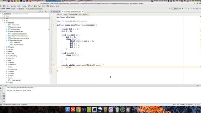This screenshot has height=113, width=201.
Task: Expand the InnerClassLesson.java node
Action: click(x=7, y=31)
